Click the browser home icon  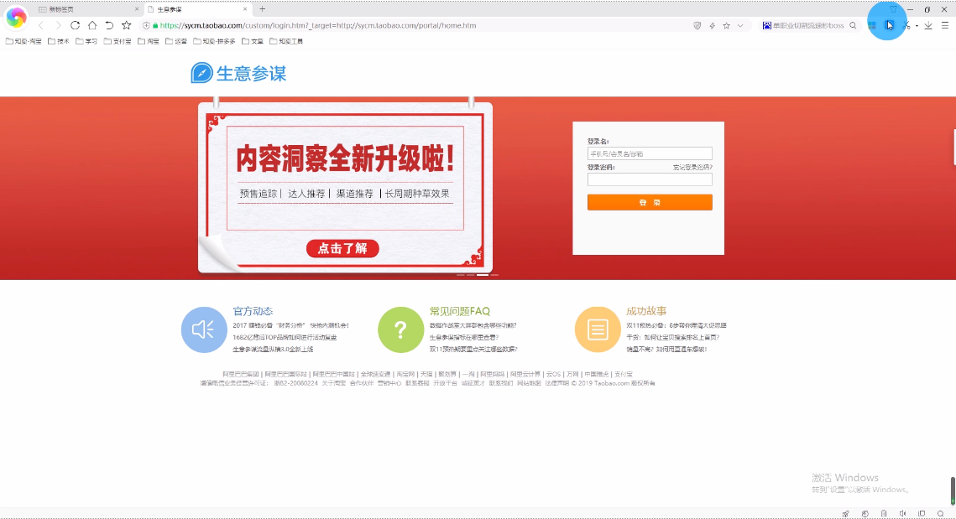tap(92, 25)
